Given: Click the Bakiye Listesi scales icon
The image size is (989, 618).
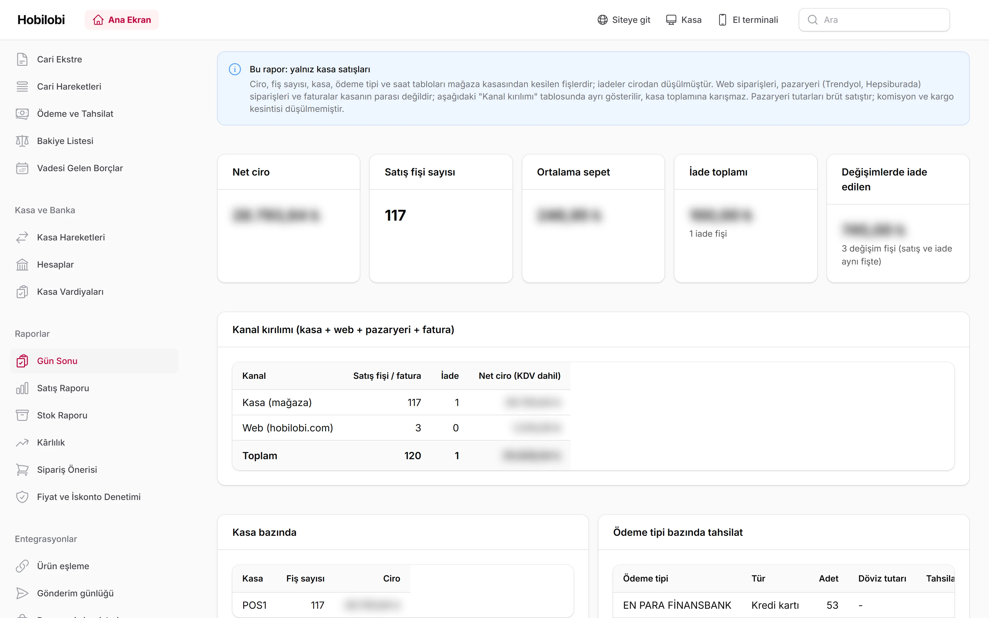Looking at the screenshot, I should pos(22,141).
